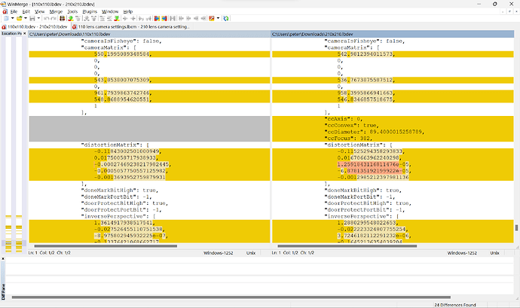Click the Undo toolbar icon
The width and height of the screenshot is (520, 308).
[47, 18]
